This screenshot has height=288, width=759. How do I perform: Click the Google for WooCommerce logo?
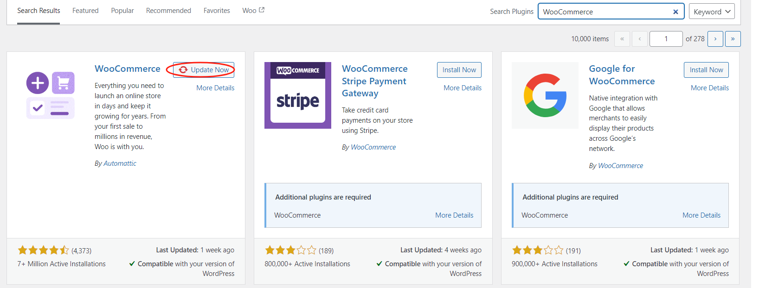click(545, 95)
